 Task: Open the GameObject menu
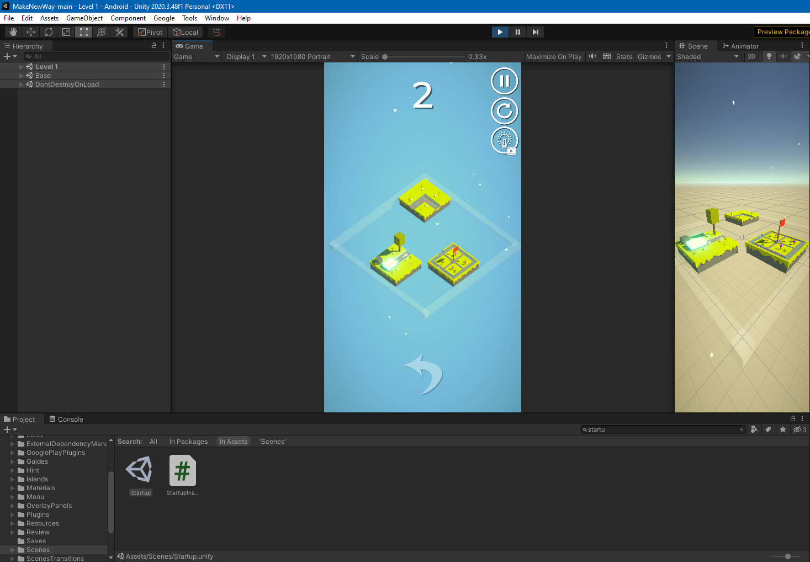84,18
